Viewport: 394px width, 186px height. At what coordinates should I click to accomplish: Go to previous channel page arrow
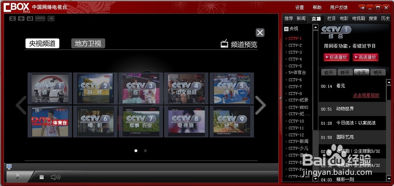pyautogui.click(x=21, y=105)
